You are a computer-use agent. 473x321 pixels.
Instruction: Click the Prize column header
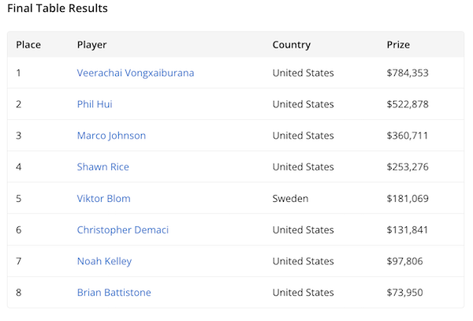pos(398,45)
